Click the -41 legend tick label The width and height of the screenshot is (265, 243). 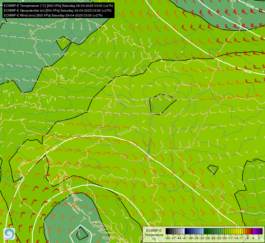(185, 238)
